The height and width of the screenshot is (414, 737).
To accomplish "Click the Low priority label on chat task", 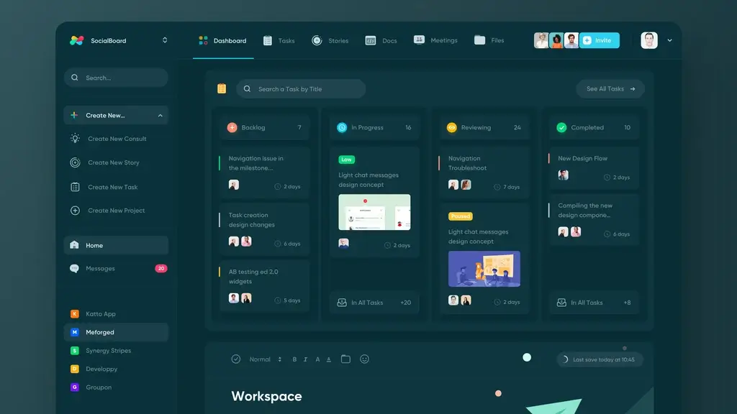I will pos(348,160).
